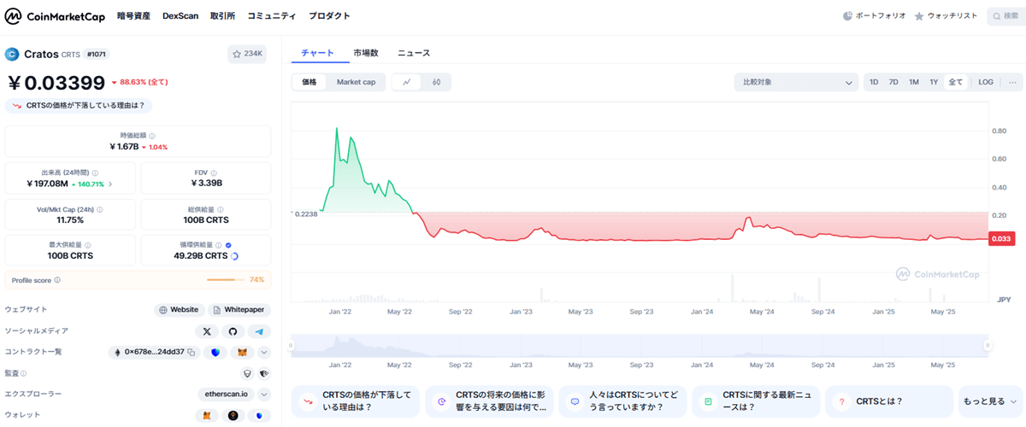Open etherscan.io explorer link

(226, 395)
